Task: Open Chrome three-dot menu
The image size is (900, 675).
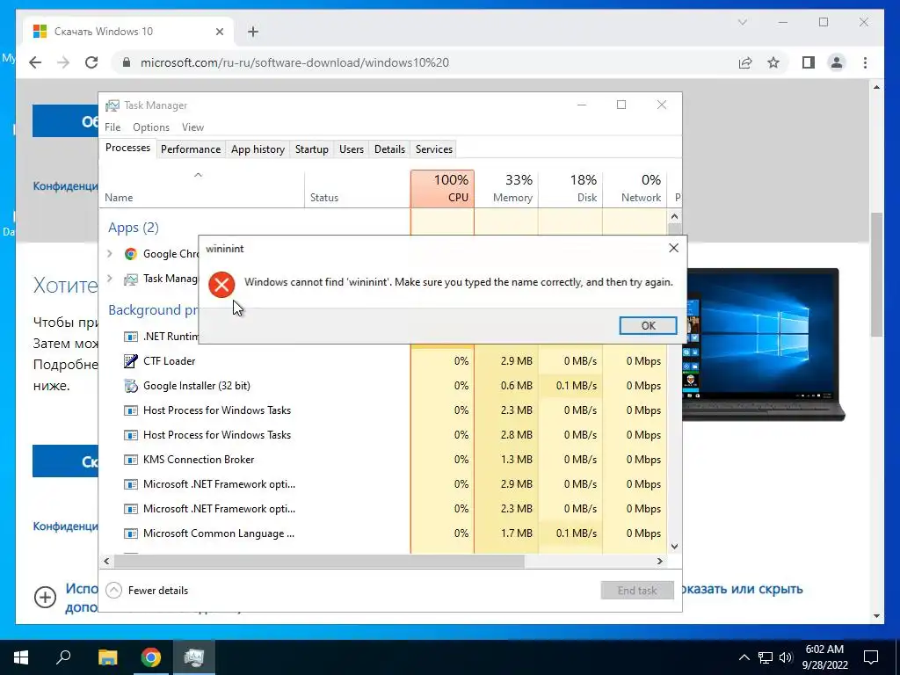Action: pos(865,62)
